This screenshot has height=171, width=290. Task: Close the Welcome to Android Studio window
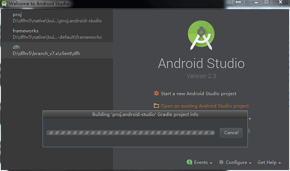pos(280,2)
